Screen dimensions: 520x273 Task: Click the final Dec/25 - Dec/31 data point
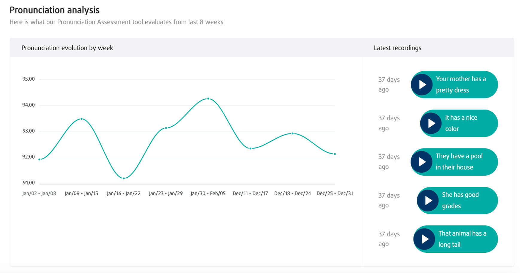(x=335, y=154)
